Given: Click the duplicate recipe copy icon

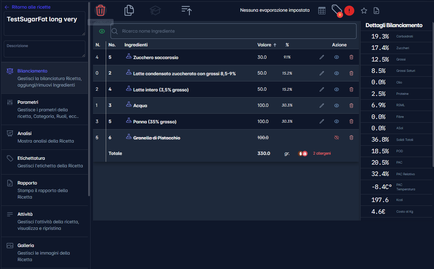Looking at the screenshot, I should [129, 10].
